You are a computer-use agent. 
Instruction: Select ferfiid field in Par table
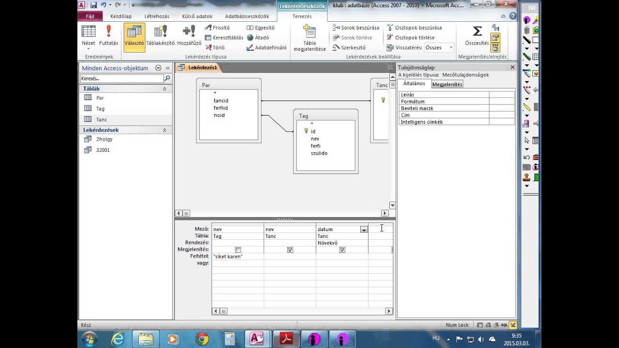[x=221, y=108]
